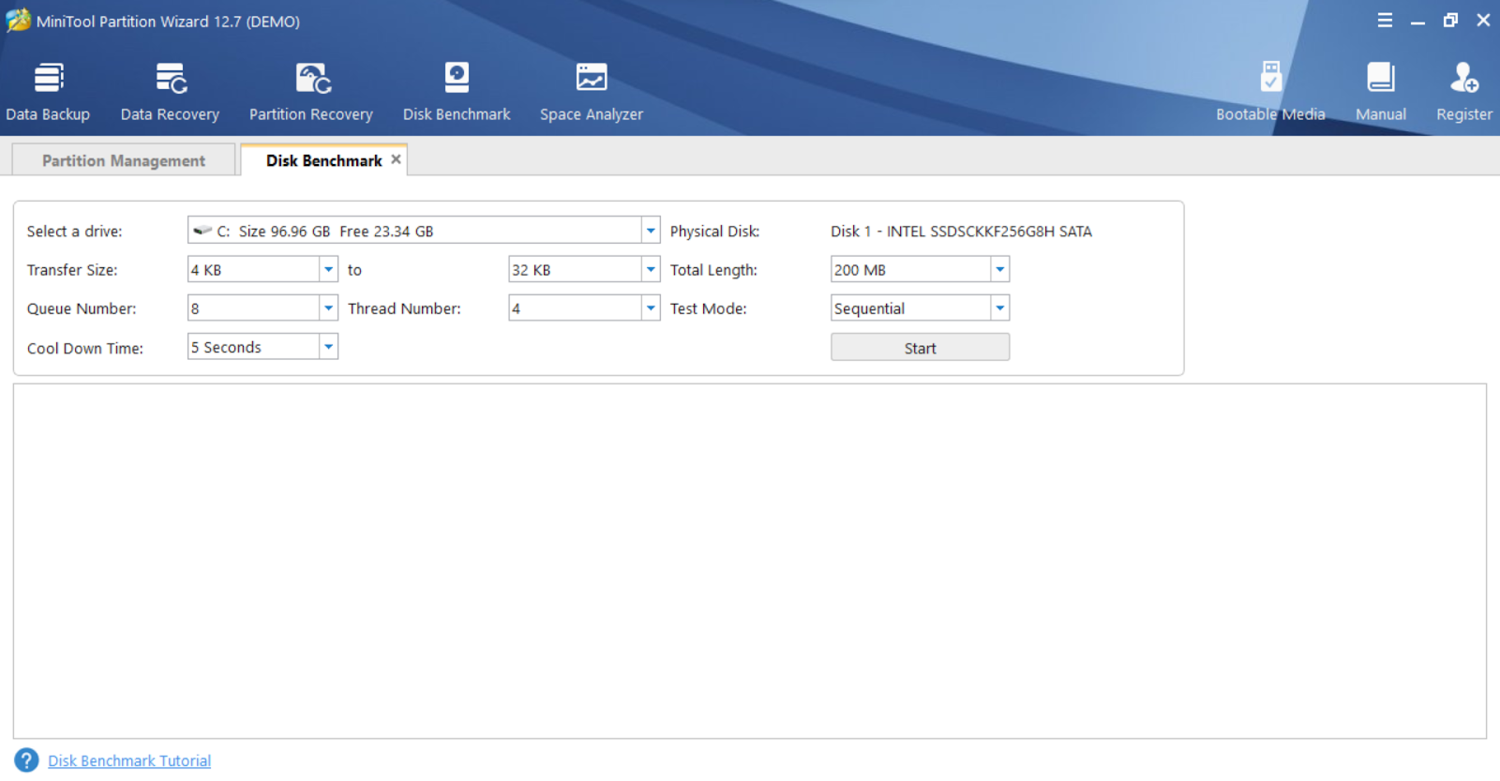Restore down the MiniTool window

click(1450, 21)
